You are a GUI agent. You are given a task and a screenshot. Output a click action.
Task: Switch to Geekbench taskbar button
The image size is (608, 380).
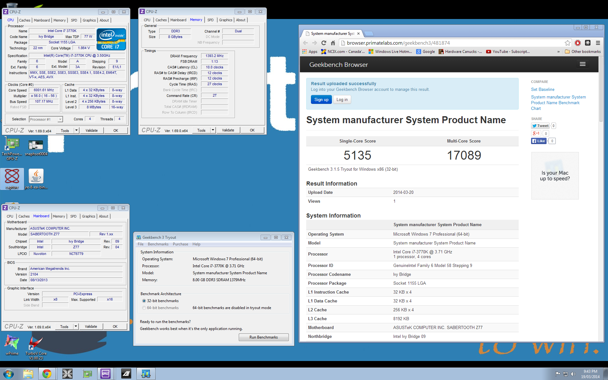tap(146, 374)
